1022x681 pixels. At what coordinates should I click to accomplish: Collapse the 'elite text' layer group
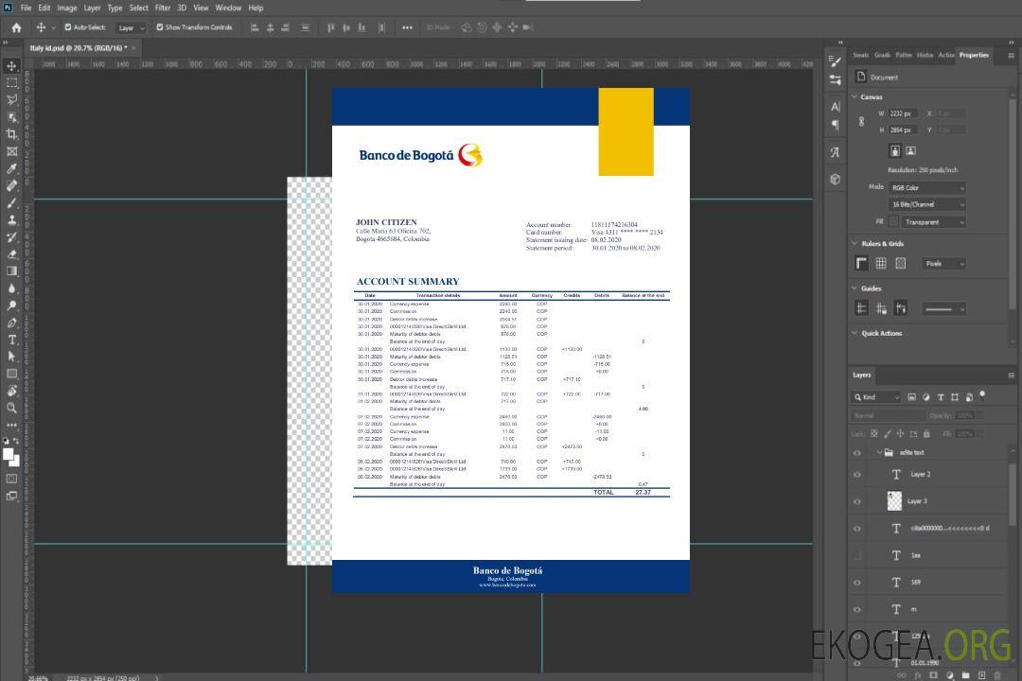(879, 452)
